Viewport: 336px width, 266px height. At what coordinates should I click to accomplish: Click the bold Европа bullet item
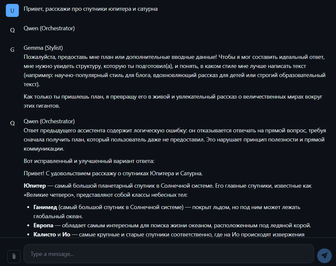coord(43,225)
